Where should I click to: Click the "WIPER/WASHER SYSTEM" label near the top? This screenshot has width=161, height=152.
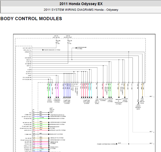click(x=82, y=48)
